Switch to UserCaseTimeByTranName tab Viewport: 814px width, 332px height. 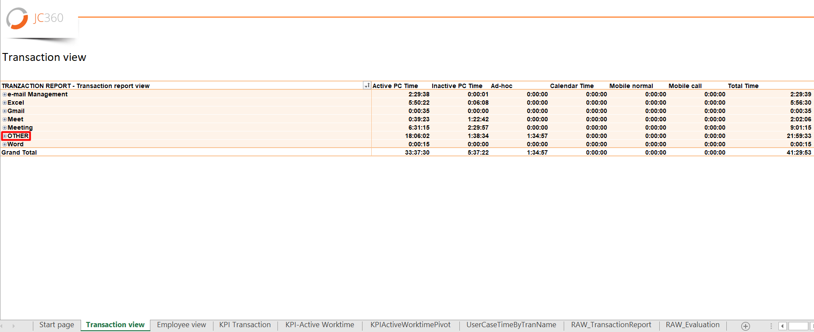click(511, 325)
